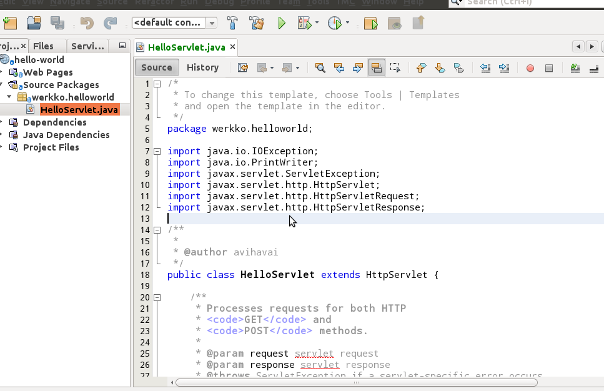The height and width of the screenshot is (391, 604).
Task: Select Web Pages in project tree
Action: (x=47, y=72)
